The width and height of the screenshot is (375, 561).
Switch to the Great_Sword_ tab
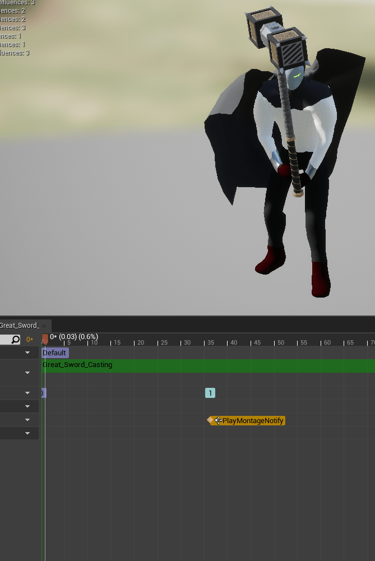click(x=20, y=326)
